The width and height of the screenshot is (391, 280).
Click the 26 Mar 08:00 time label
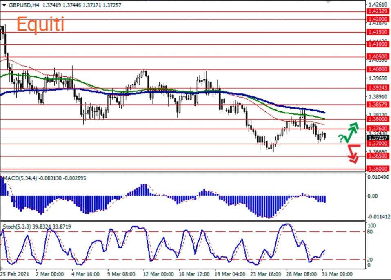[x=302, y=274]
